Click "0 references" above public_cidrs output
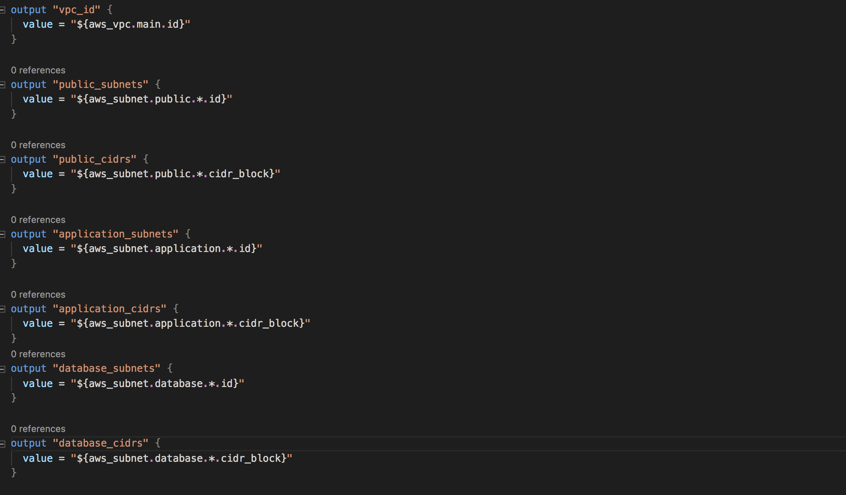 [x=38, y=145]
